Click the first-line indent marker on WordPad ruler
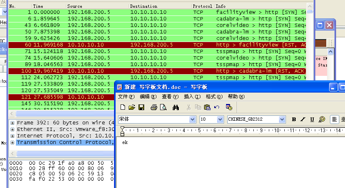345x188 pixels. tap(122, 128)
